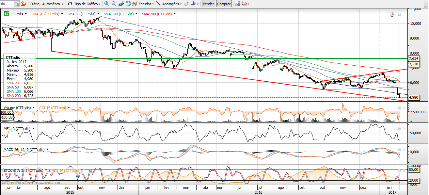The image size is (429, 195).
Task: Maximize the main price chart panel
Action: [399, 14]
